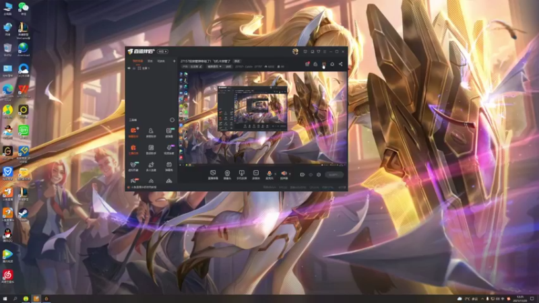Open the Windows Start menu
This screenshot has width=539, height=303.
click(x=5, y=298)
